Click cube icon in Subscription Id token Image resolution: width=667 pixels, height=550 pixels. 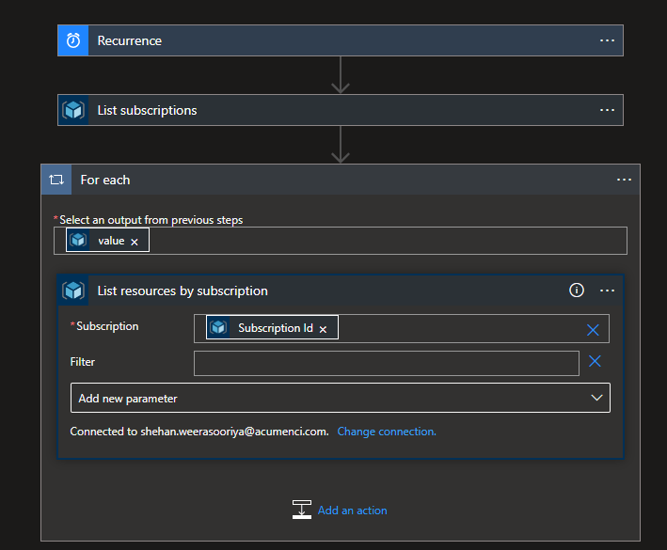click(x=218, y=327)
